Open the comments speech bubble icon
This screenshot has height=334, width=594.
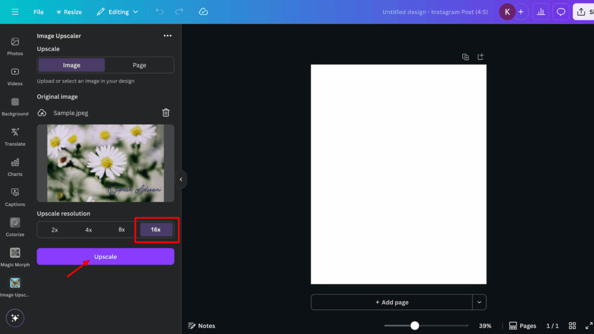[x=561, y=12]
